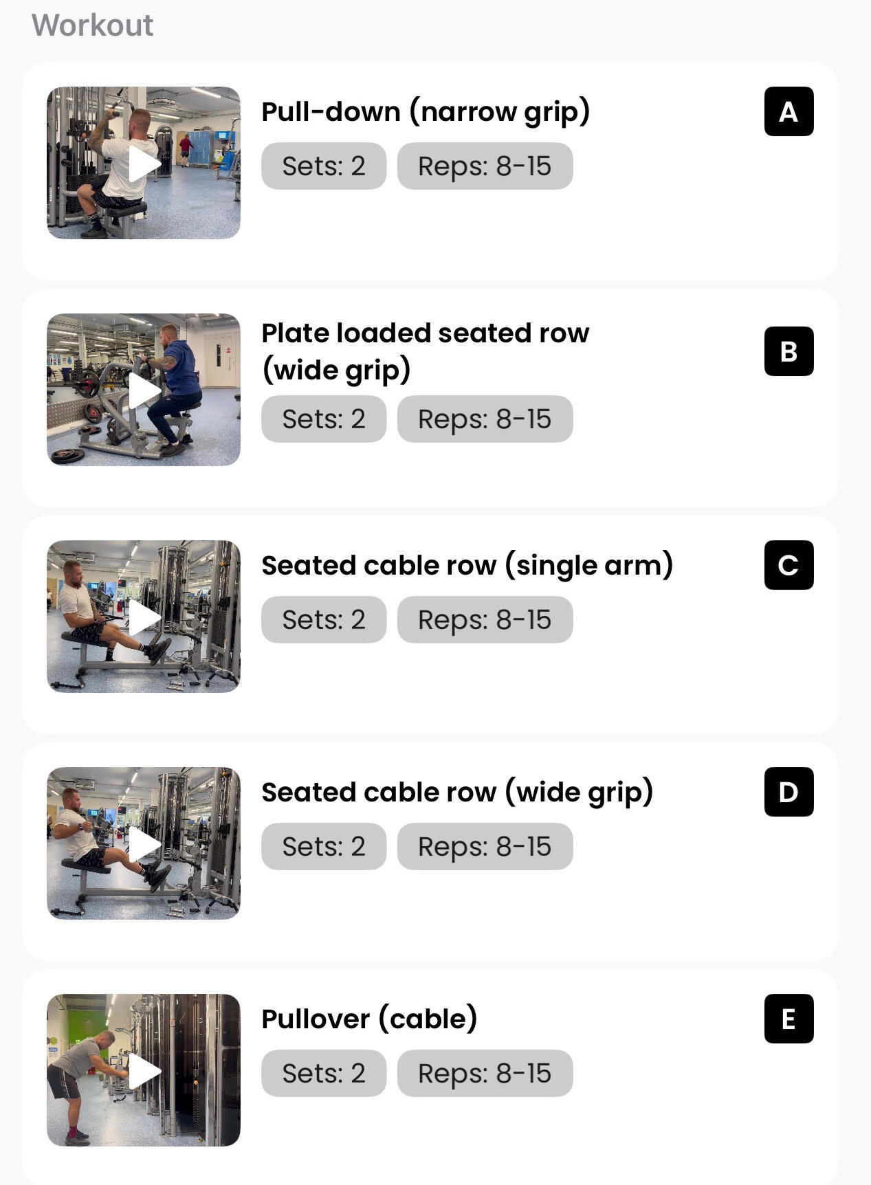The height and width of the screenshot is (1185, 871).
Task: Open the Pull-down (narrow grip) exercise title
Action: click(426, 112)
